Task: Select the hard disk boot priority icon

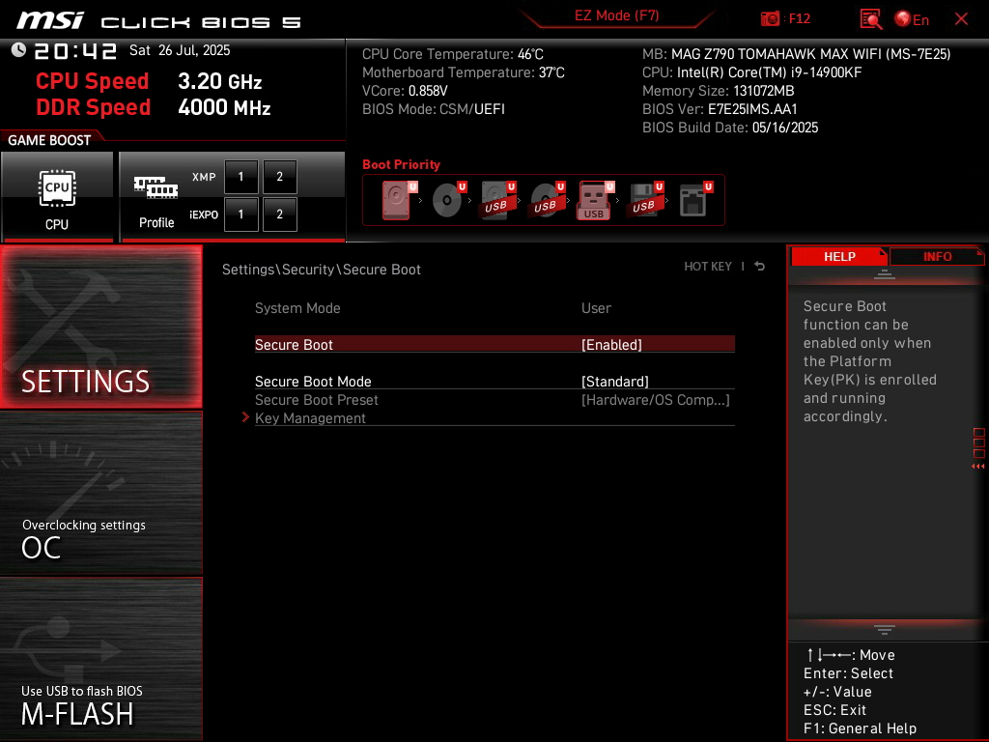Action: click(x=399, y=200)
